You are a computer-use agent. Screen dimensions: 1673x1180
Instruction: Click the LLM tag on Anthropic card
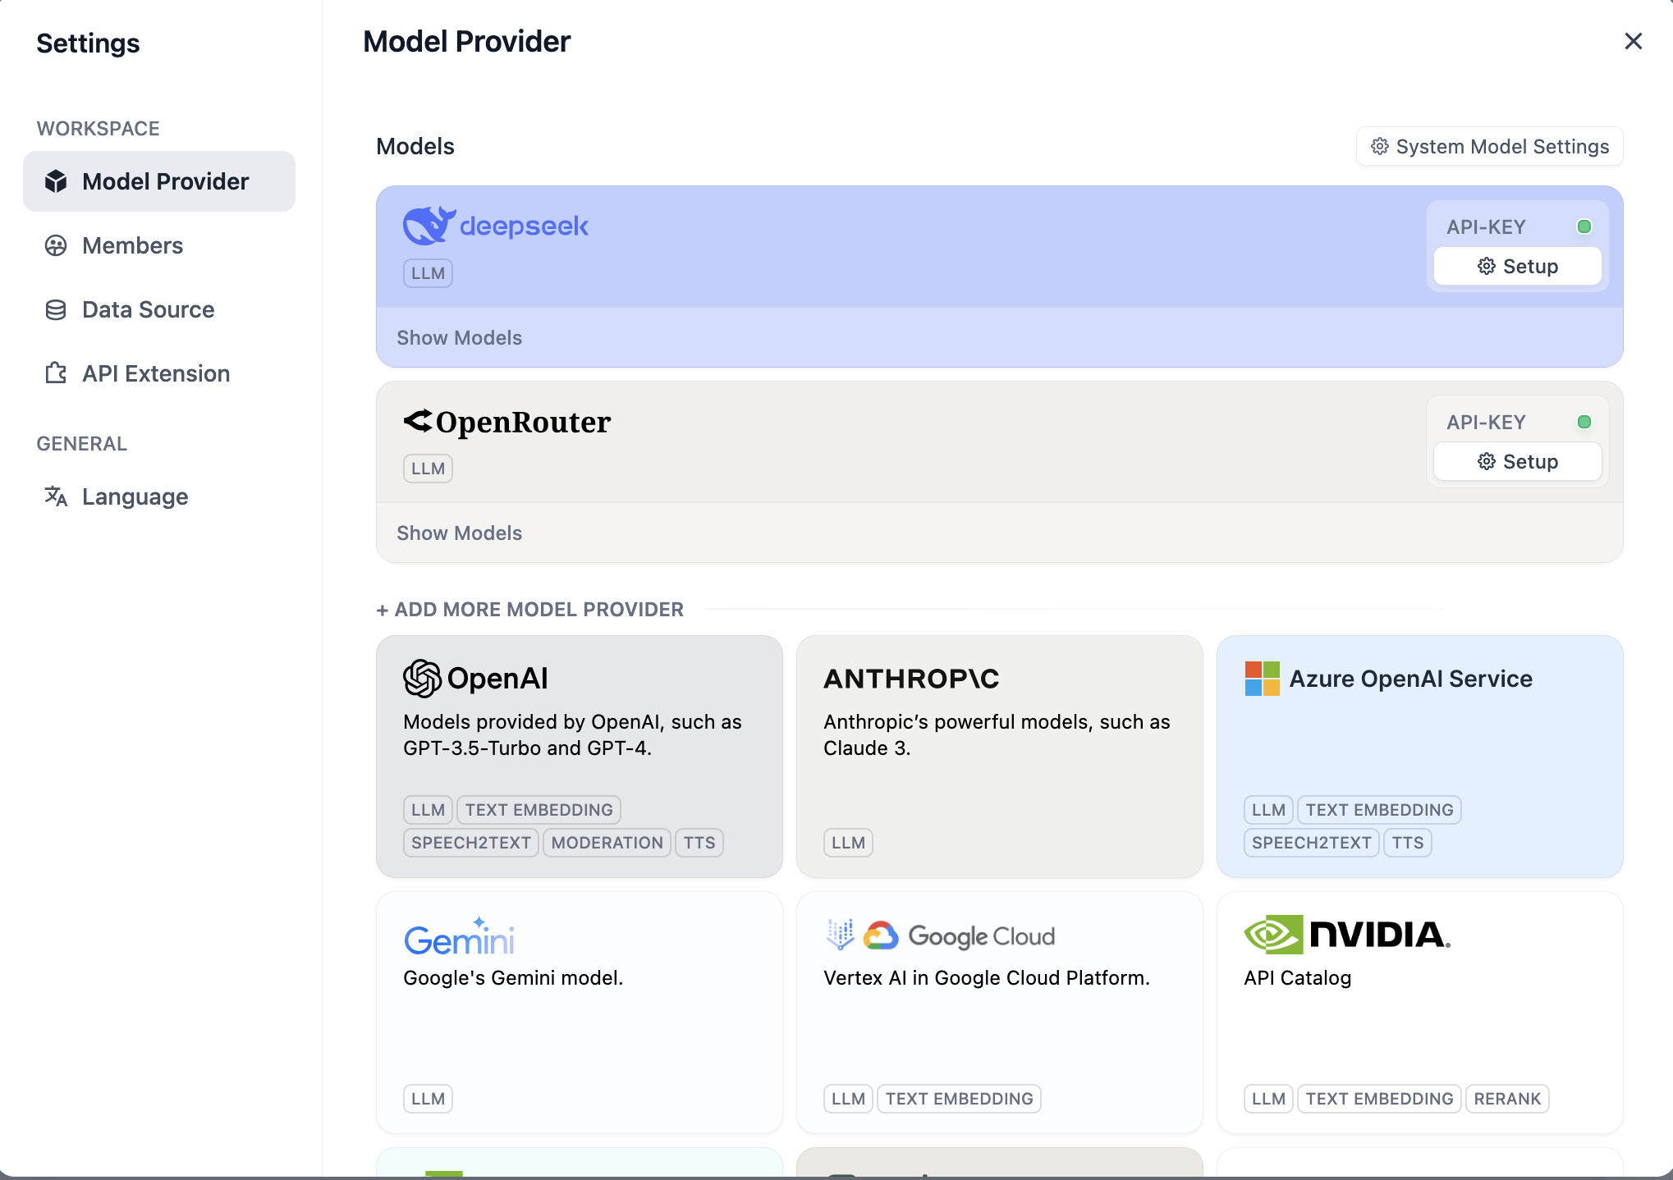[848, 843]
